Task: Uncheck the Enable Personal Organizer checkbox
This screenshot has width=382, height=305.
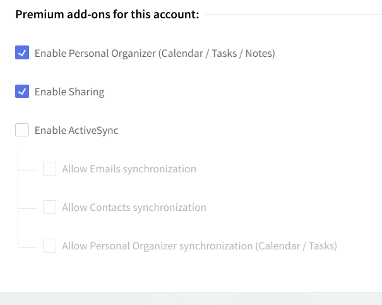Action: 22,54
